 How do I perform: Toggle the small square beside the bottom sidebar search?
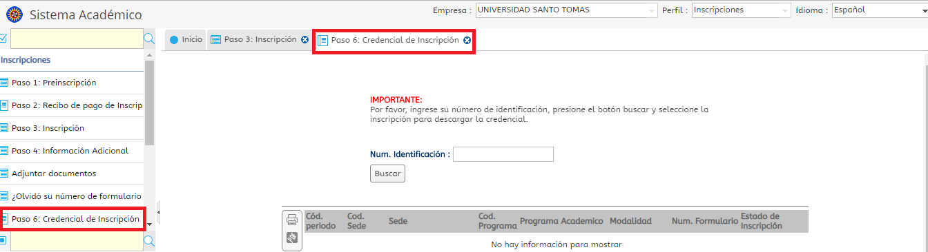pyautogui.click(x=3, y=240)
